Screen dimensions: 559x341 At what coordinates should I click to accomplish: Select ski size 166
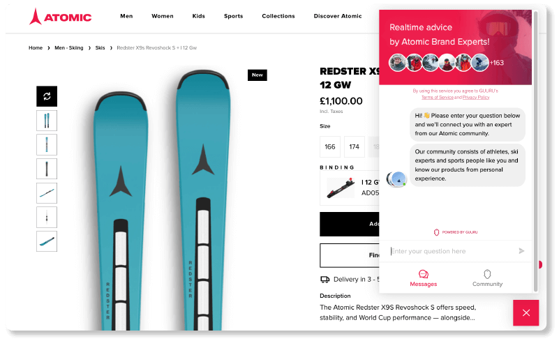(x=330, y=147)
